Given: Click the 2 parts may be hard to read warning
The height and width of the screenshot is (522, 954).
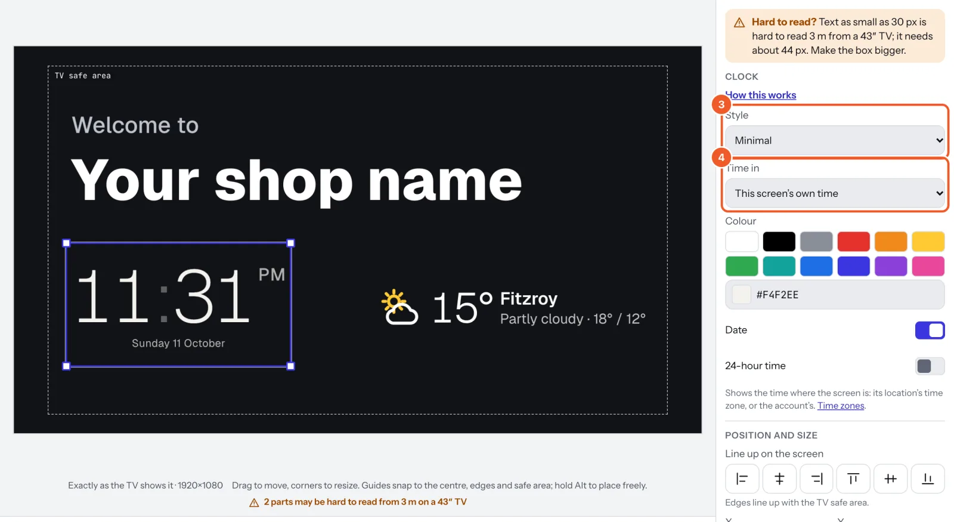Looking at the screenshot, I should click(x=365, y=502).
